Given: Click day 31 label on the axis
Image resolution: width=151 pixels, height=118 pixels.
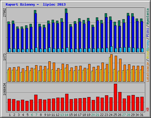Looking at the screenshot, I should point(142,115).
